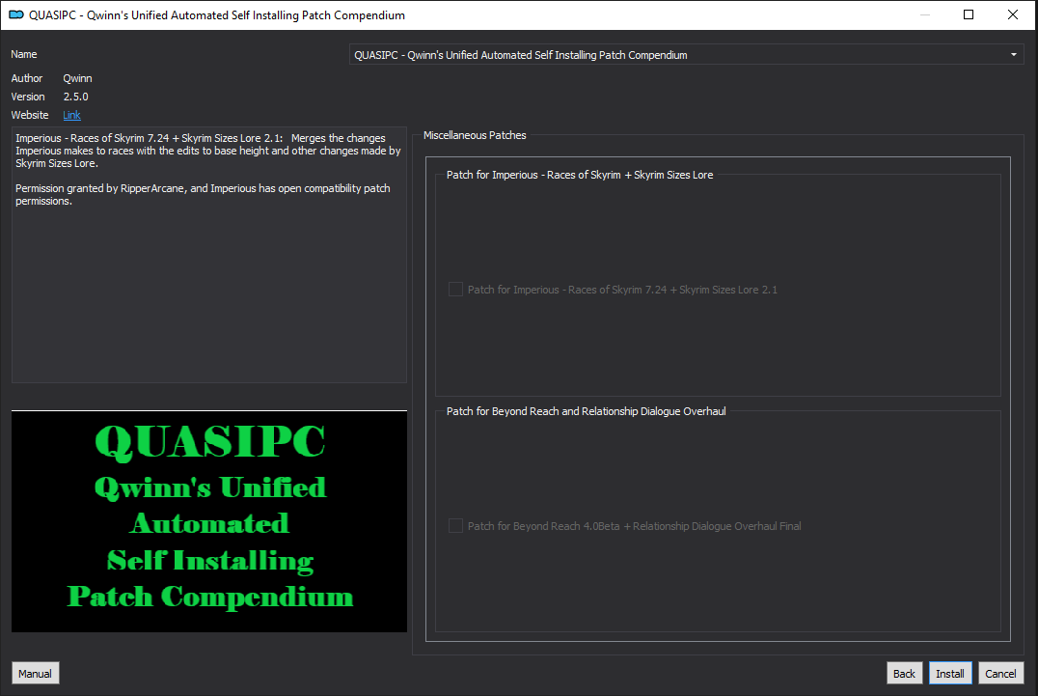Click the QUASIPC app icon in title bar
The width and height of the screenshot is (1038, 696).
15,14
